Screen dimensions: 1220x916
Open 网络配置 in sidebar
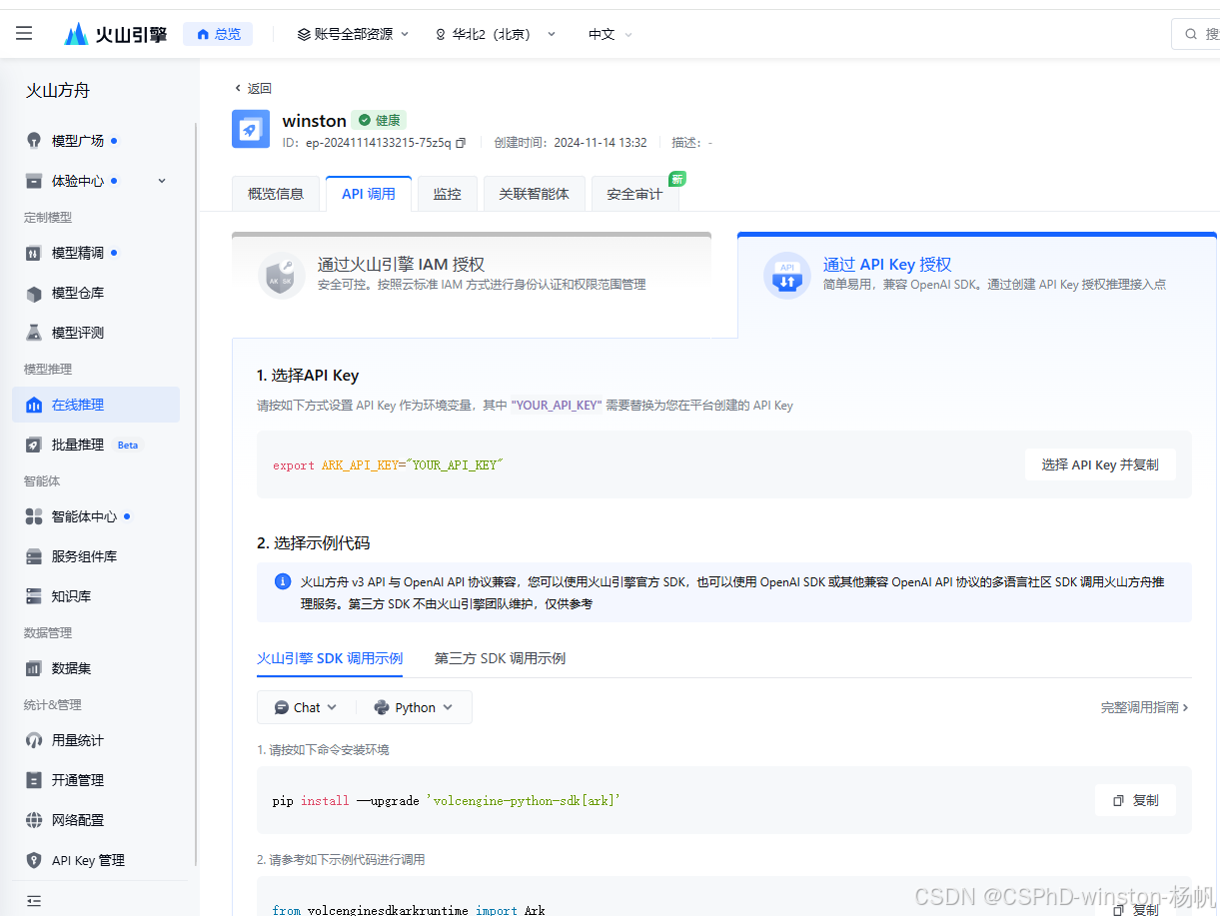pyautogui.click(x=96, y=820)
